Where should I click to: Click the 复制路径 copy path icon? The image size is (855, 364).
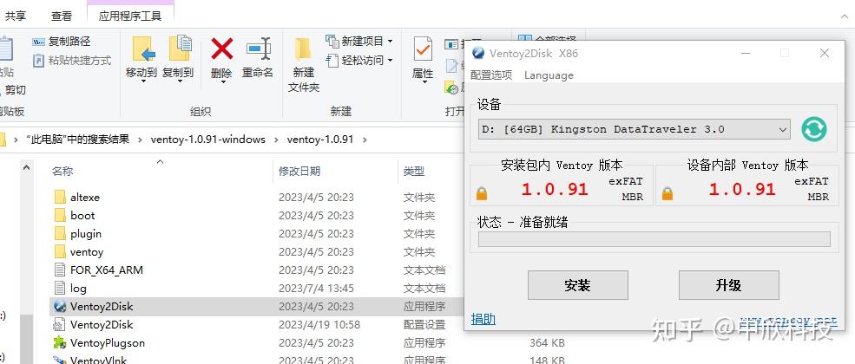(x=38, y=42)
